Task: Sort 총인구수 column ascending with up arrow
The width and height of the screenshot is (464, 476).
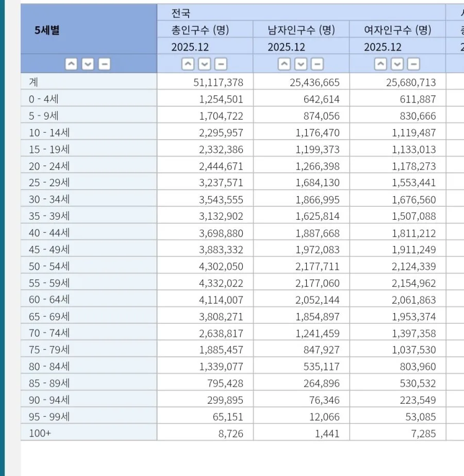Action: (188, 64)
